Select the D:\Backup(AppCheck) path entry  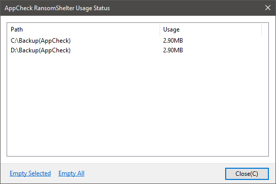[41, 50]
